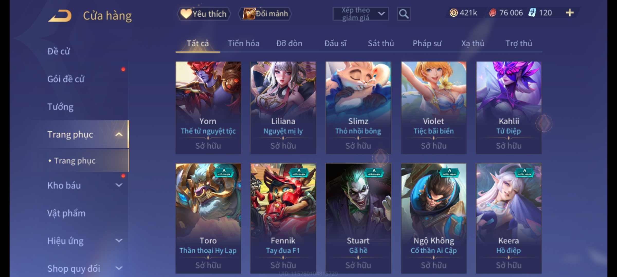Tap the plus icon to add currency
617x277 pixels.
point(570,13)
